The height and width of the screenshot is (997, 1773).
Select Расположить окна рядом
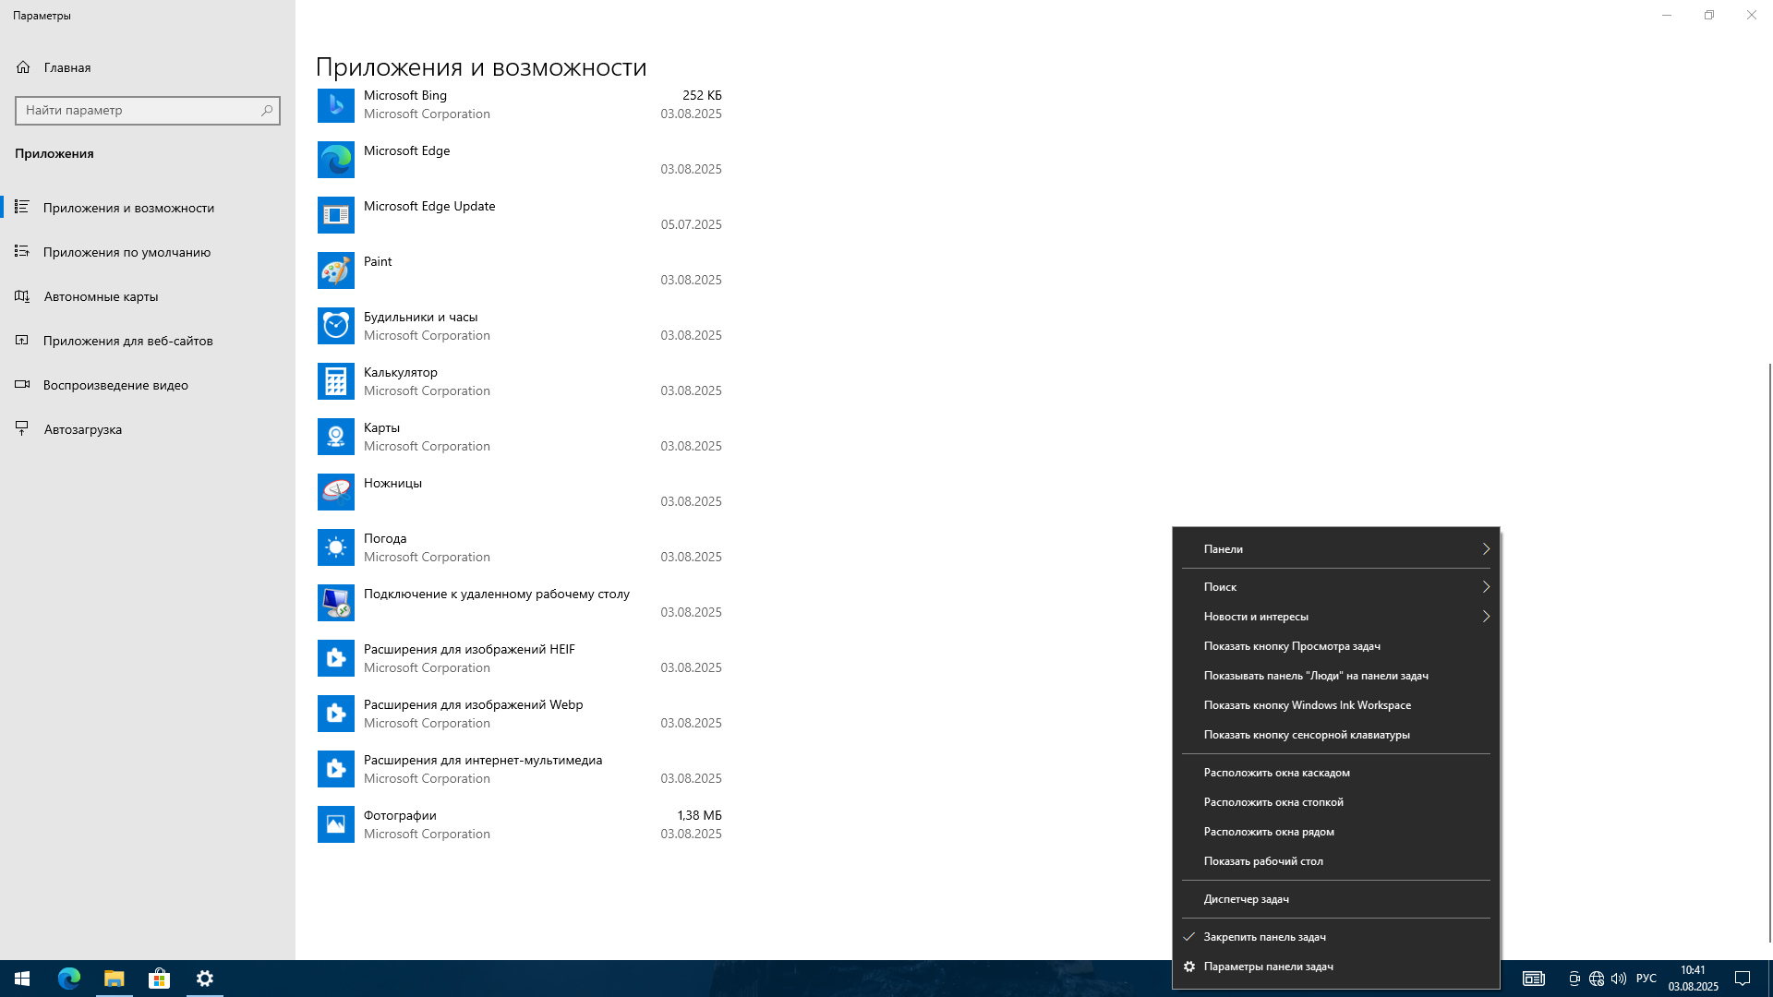pos(1335,832)
